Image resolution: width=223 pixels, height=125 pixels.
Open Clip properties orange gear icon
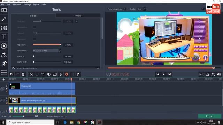coord(67,74)
